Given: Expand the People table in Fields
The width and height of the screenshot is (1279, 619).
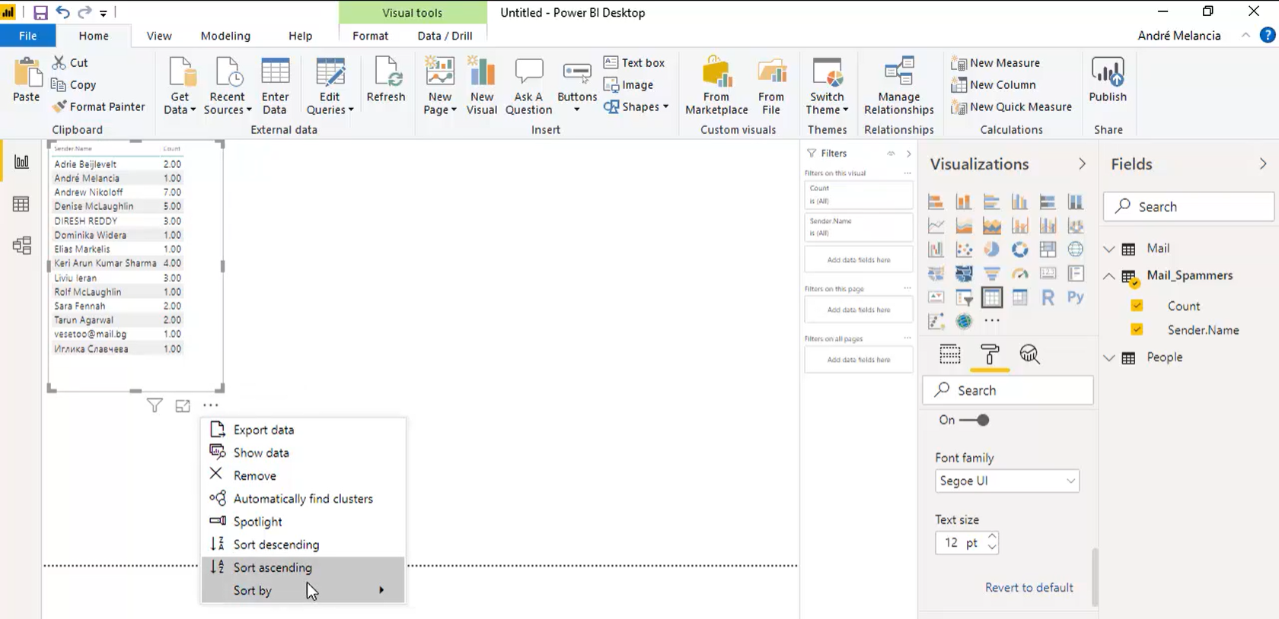Looking at the screenshot, I should [x=1109, y=357].
